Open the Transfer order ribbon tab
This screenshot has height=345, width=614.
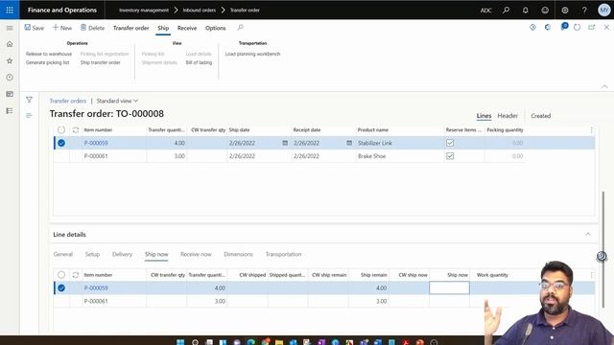tap(130, 28)
